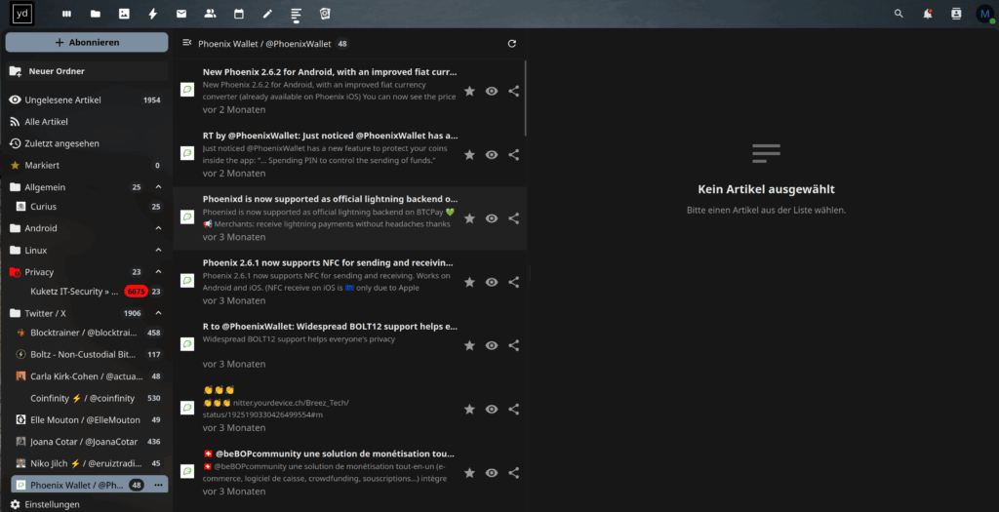Select Kuketz IT-Security feed

pyautogui.click(x=89, y=292)
